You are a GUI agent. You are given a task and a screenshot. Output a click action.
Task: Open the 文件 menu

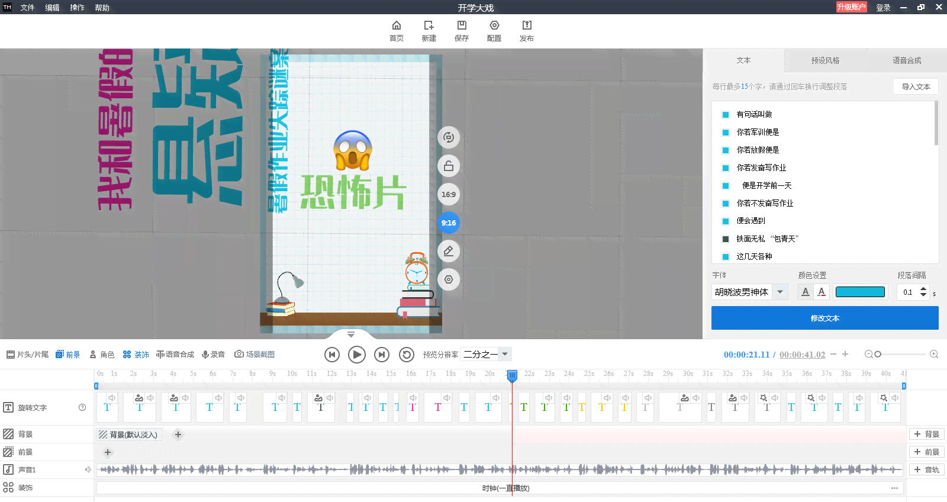pyautogui.click(x=27, y=8)
